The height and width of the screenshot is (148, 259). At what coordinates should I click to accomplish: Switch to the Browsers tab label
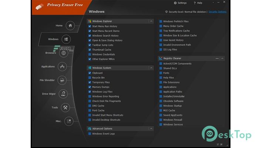(51, 53)
